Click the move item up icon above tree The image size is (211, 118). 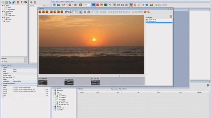coord(22,2)
